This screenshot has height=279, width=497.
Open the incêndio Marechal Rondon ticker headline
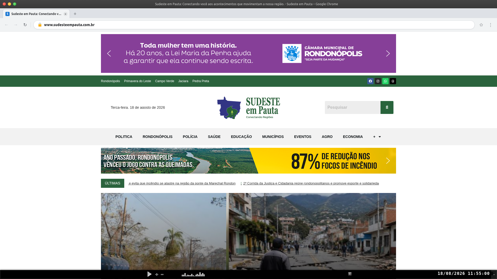pos(182,183)
